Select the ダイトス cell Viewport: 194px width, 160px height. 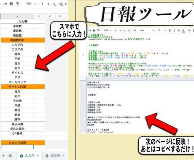(17, 73)
